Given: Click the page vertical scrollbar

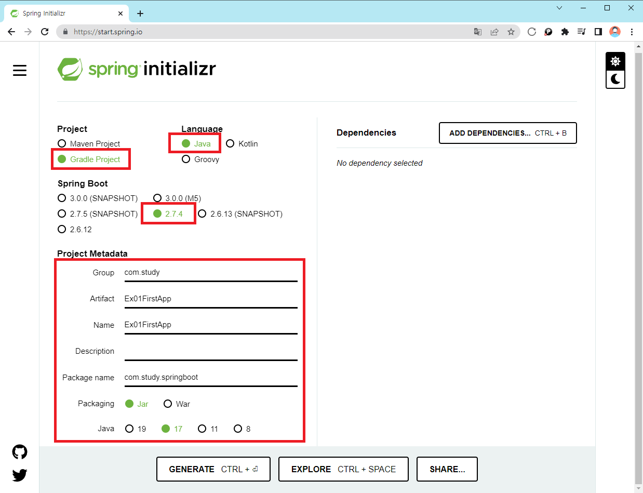Looking at the screenshot, I should coord(638,268).
